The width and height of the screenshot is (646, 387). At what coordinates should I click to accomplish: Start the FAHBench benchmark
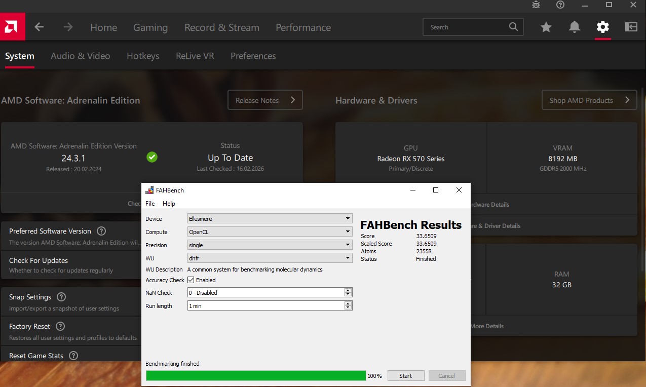pos(405,376)
